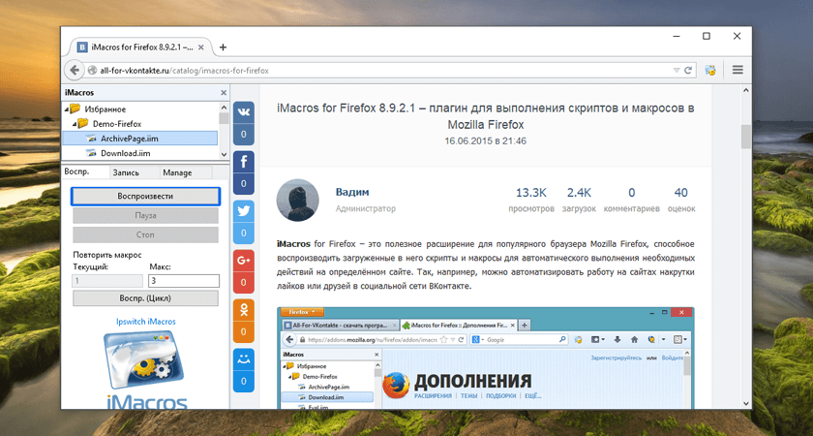Screen dimensions: 813x436
Task: Open the Ipswitch iMacros link
Action: [x=146, y=322]
